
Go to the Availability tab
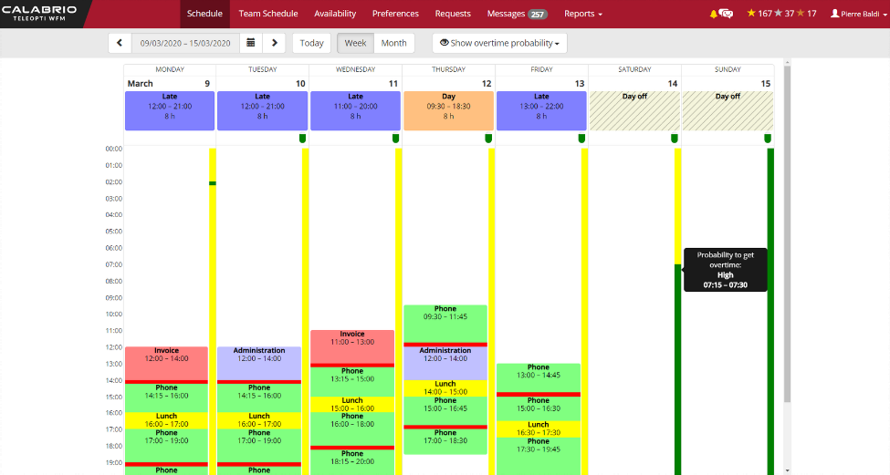click(335, 14)
